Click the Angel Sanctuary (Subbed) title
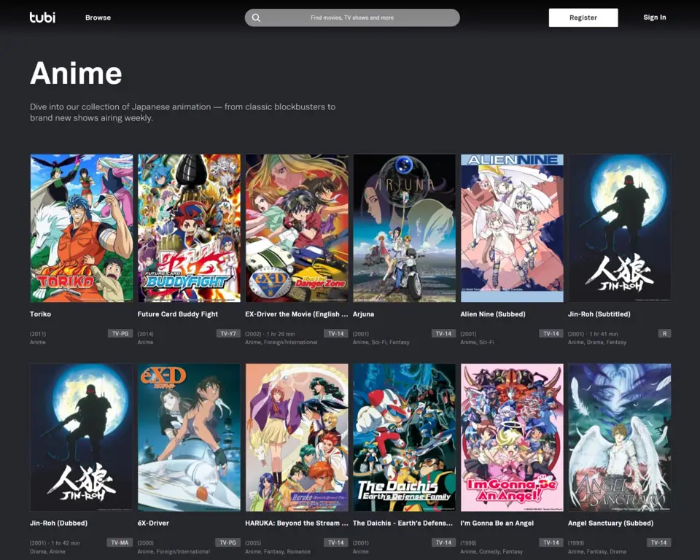The image size is (700, 560). click(610, 523)
